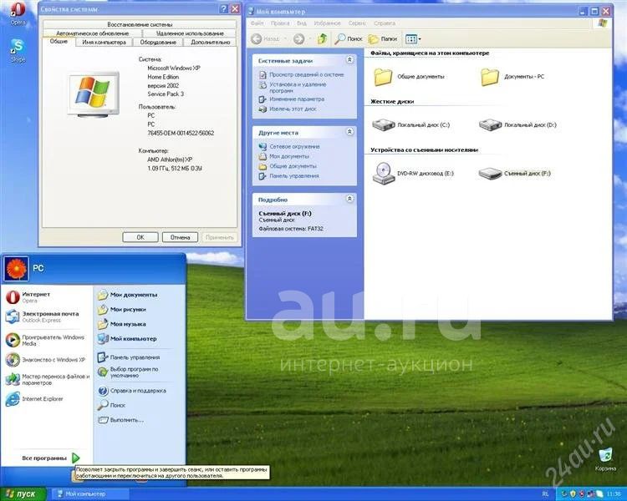This screenshot has height=501, width=627.
Task: Select the Документы - PC folder
Action: [512, 77]
